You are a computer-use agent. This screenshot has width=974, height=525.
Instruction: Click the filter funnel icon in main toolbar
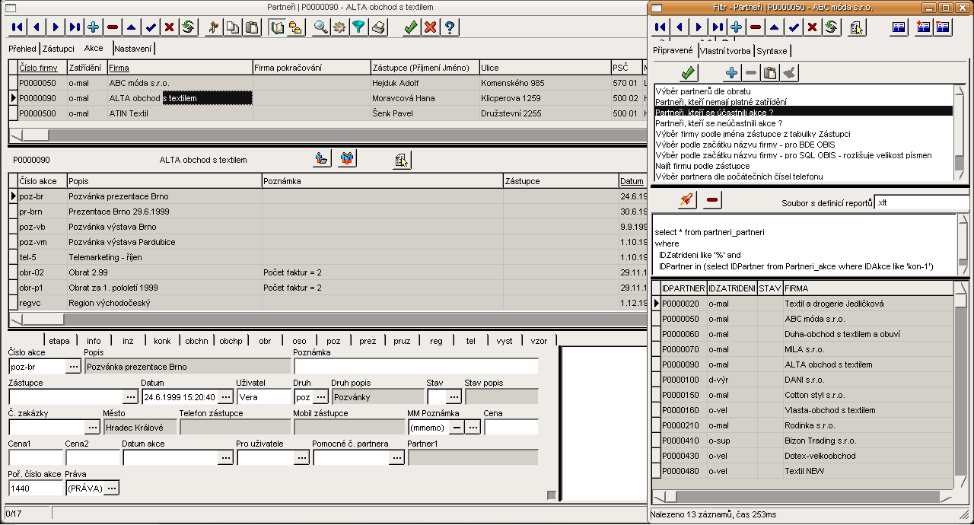tap(358, 27)
